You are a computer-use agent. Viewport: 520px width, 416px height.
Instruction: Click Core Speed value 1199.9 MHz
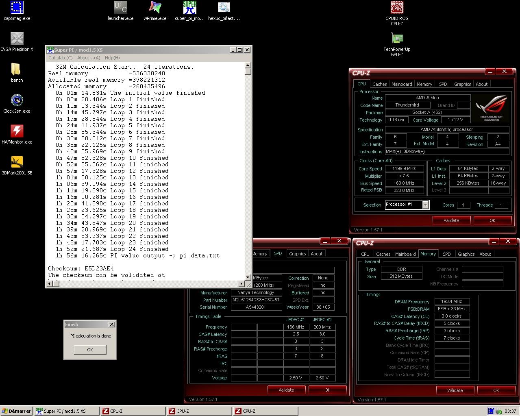[404, 168]
